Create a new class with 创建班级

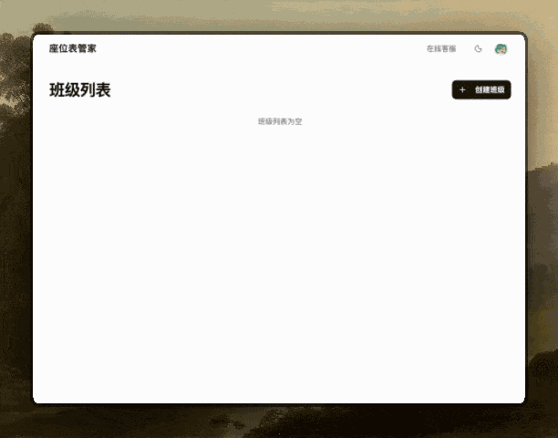click(x=481, y=89)
